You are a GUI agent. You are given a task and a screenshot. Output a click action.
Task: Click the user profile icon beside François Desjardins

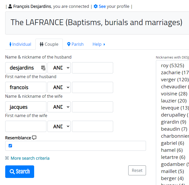pos(10,7)
